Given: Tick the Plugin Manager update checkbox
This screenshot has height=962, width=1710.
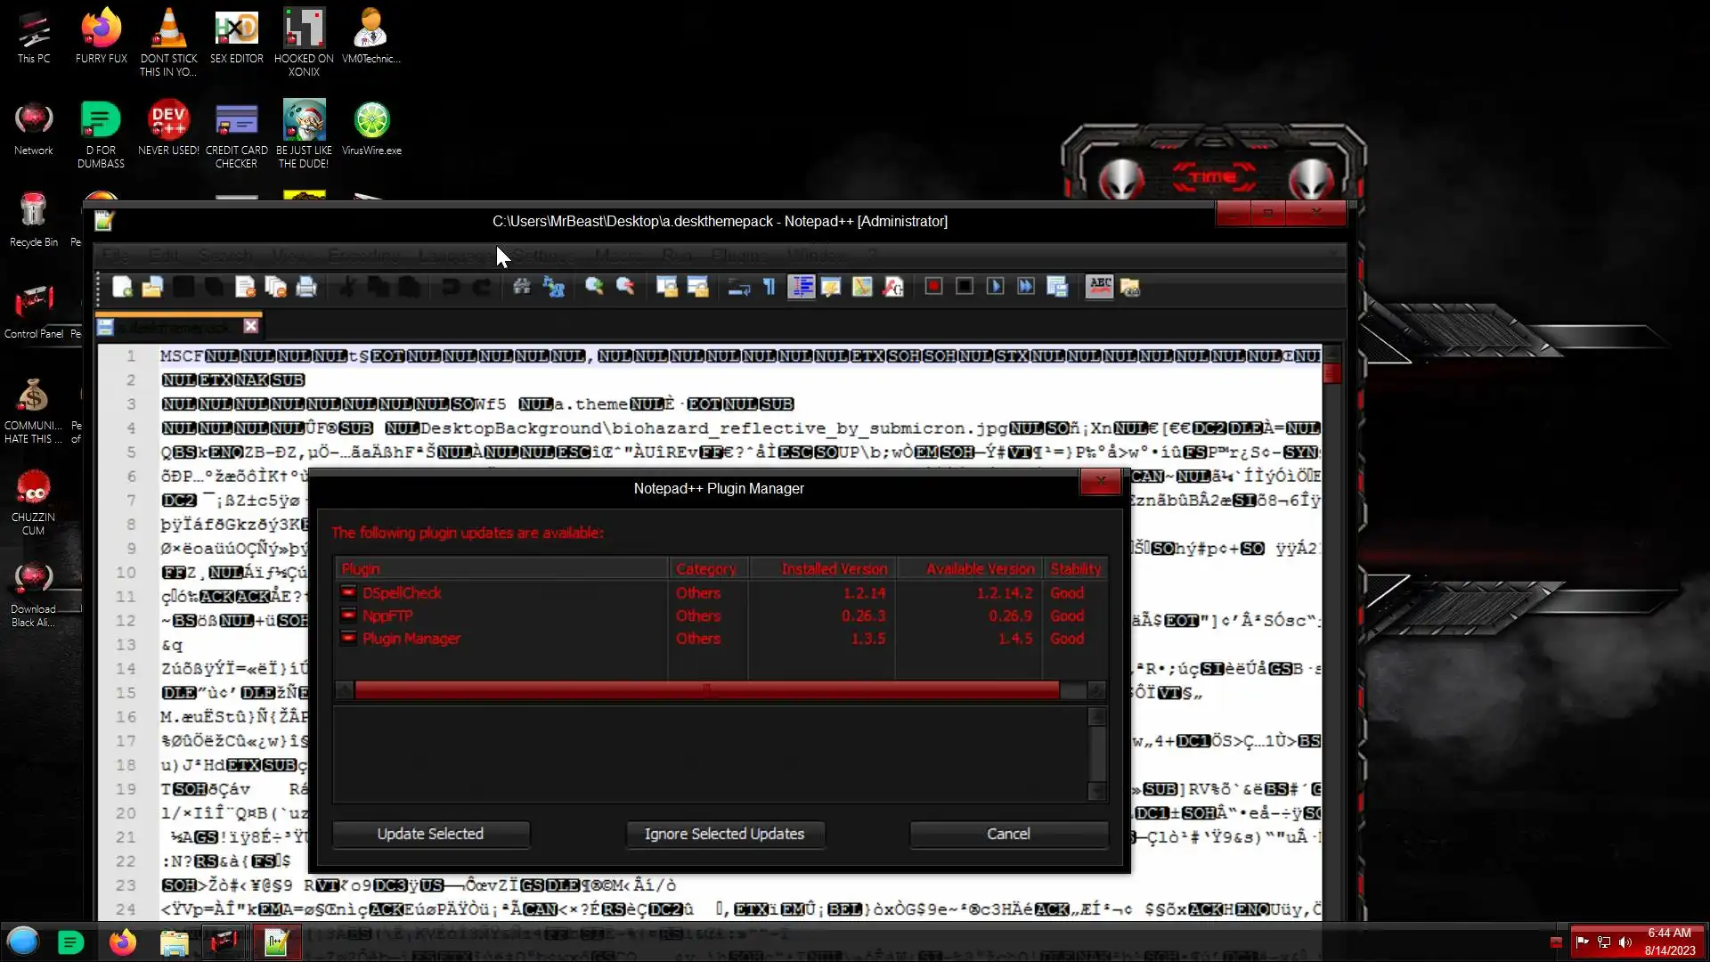Looking at the screenshot, I should (348, 639).
